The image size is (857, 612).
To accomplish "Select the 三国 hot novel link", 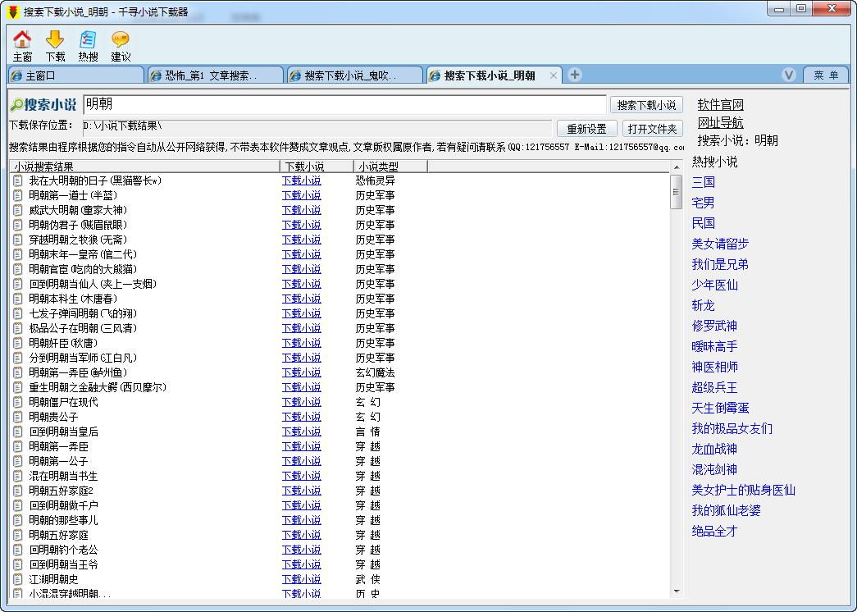I will 703,182.
